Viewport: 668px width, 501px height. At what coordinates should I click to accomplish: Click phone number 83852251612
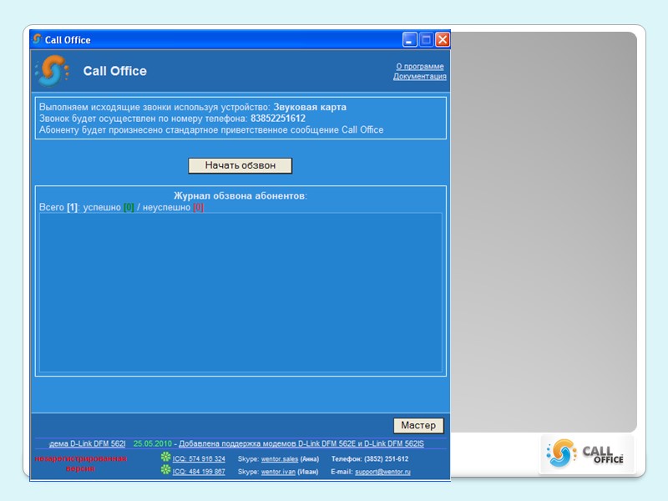click(x=278, y=119)
